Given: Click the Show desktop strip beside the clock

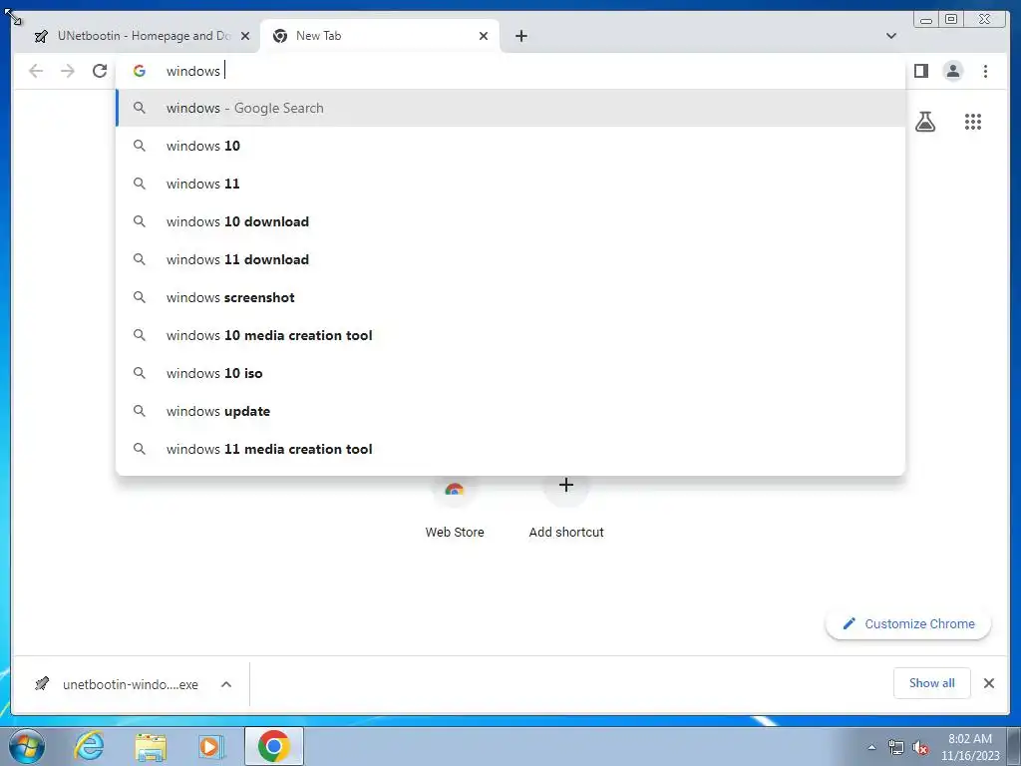Looking at the screenshot, I should pyautogui.click(x=1014, y=747).
